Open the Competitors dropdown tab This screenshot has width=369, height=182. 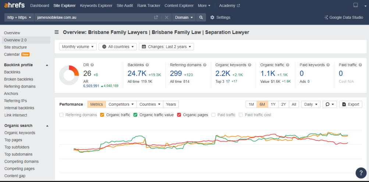click(x=121, y=104)
